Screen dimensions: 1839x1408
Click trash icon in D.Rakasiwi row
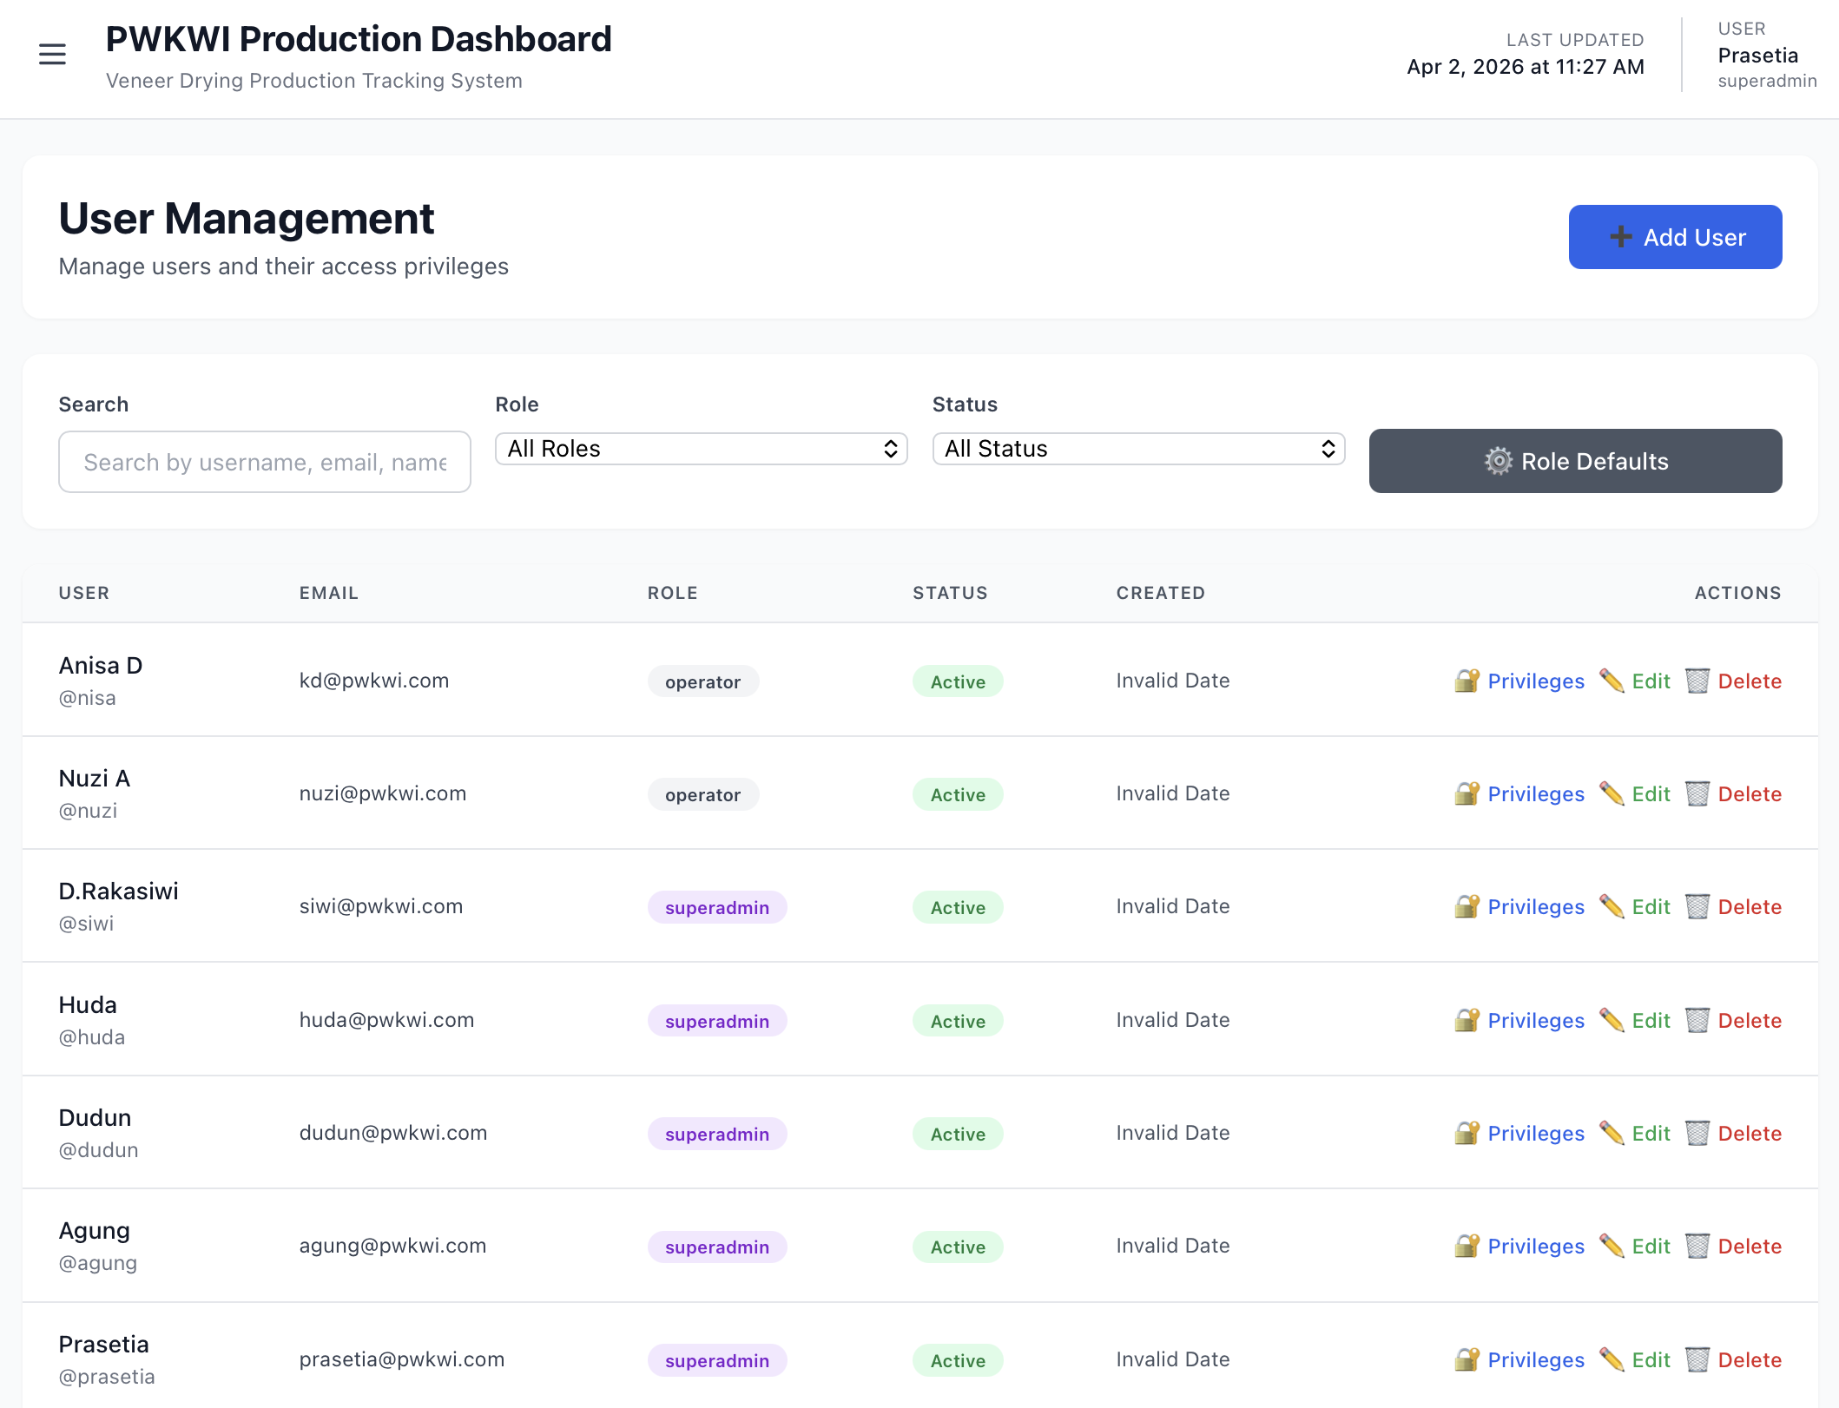(1697, 907)
